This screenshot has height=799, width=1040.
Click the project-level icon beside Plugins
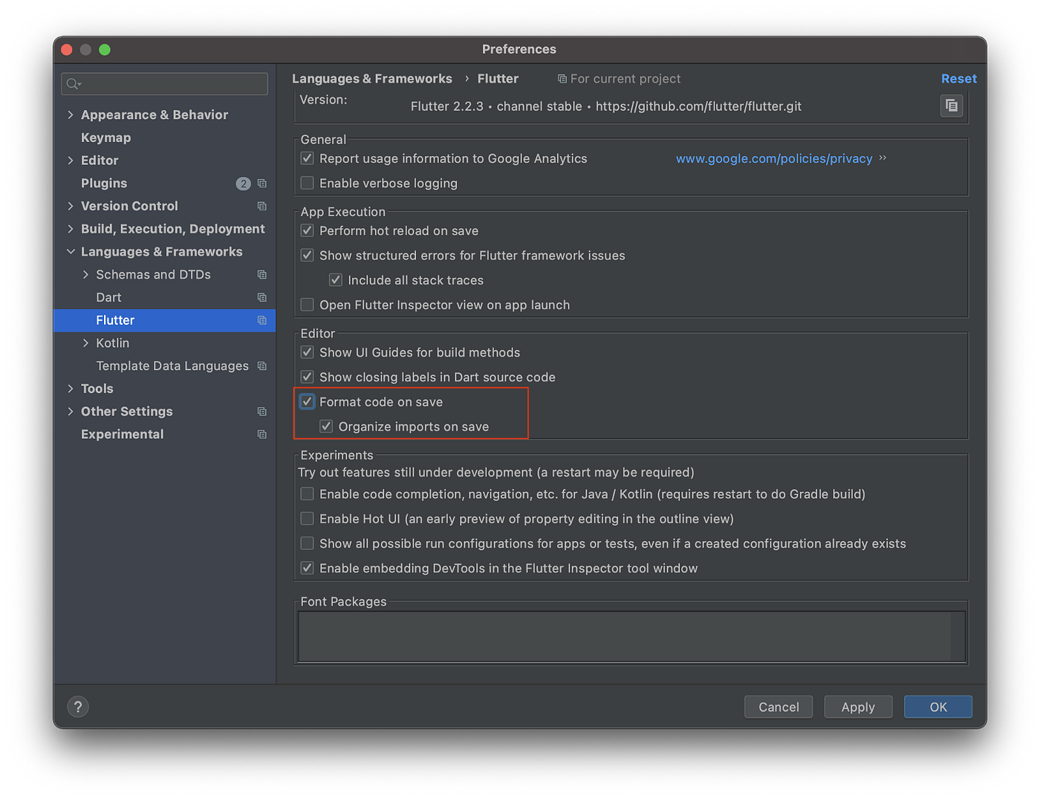(261, 184)
